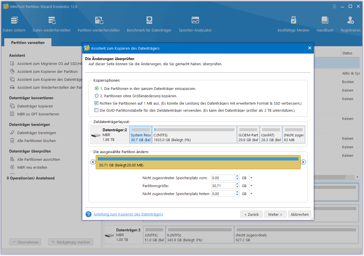Image resolution: width=364 pixels, height=256 pixels.
Task: Click the Weiter button
Action: [275, 214]
